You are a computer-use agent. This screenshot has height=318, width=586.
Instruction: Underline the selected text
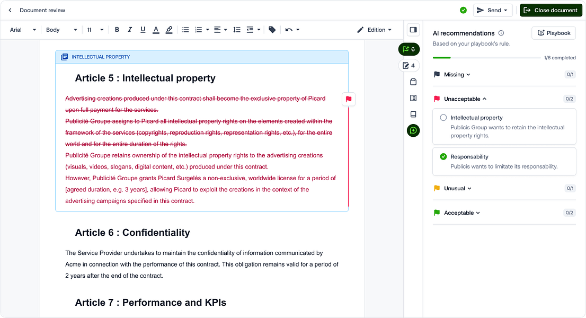[x=143, y=30]
